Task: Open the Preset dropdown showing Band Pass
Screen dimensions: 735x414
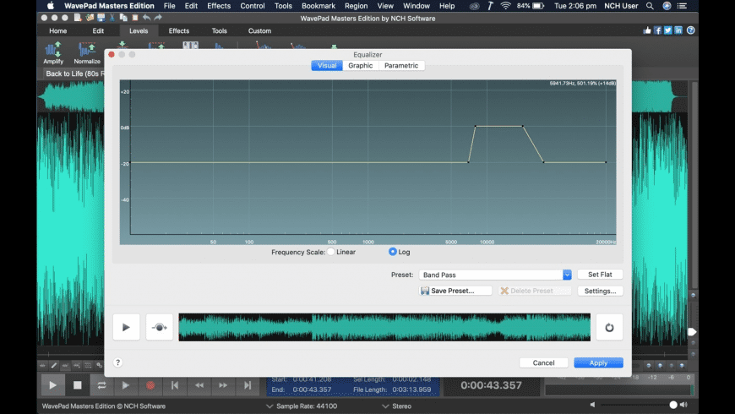Action: pos(496,275)
